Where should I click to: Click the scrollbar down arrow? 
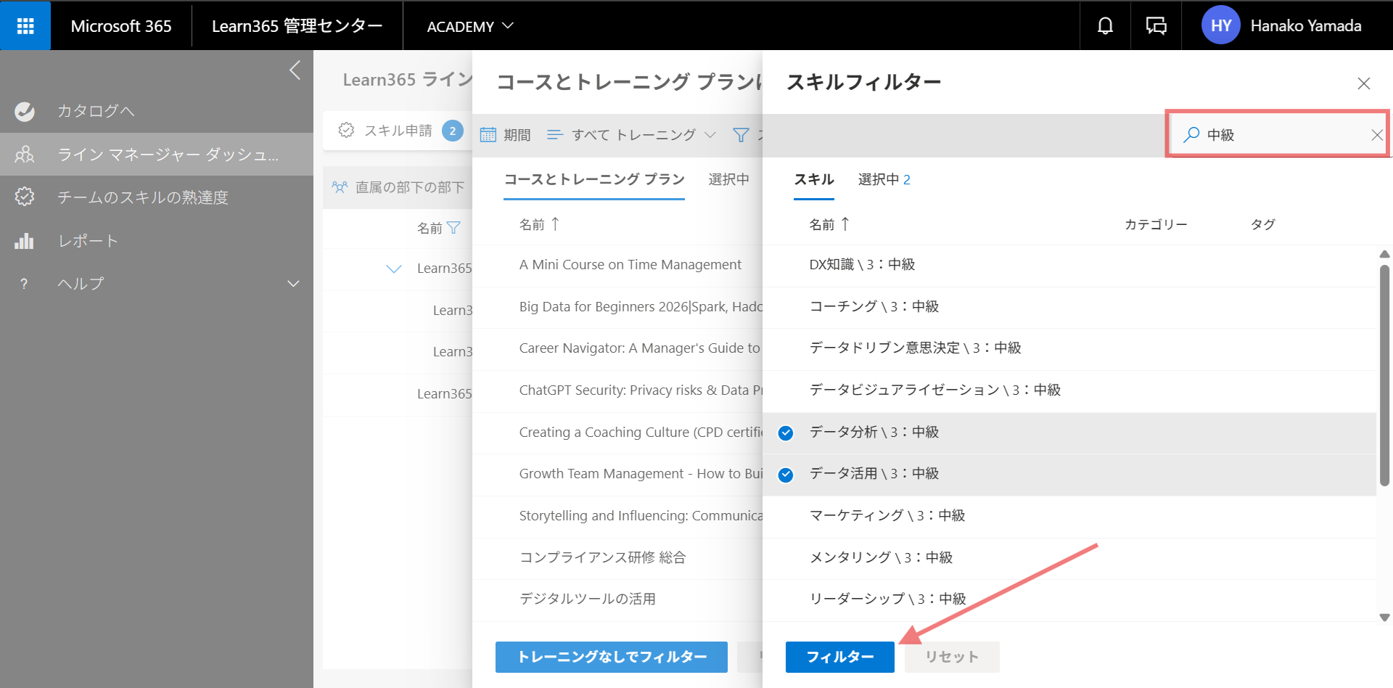click(1384, 618)
